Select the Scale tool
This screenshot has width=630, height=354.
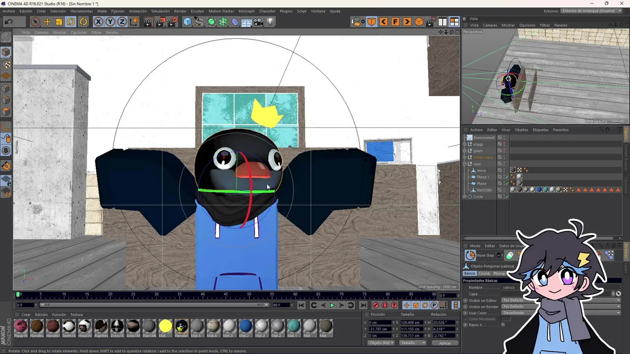point(59,22)
